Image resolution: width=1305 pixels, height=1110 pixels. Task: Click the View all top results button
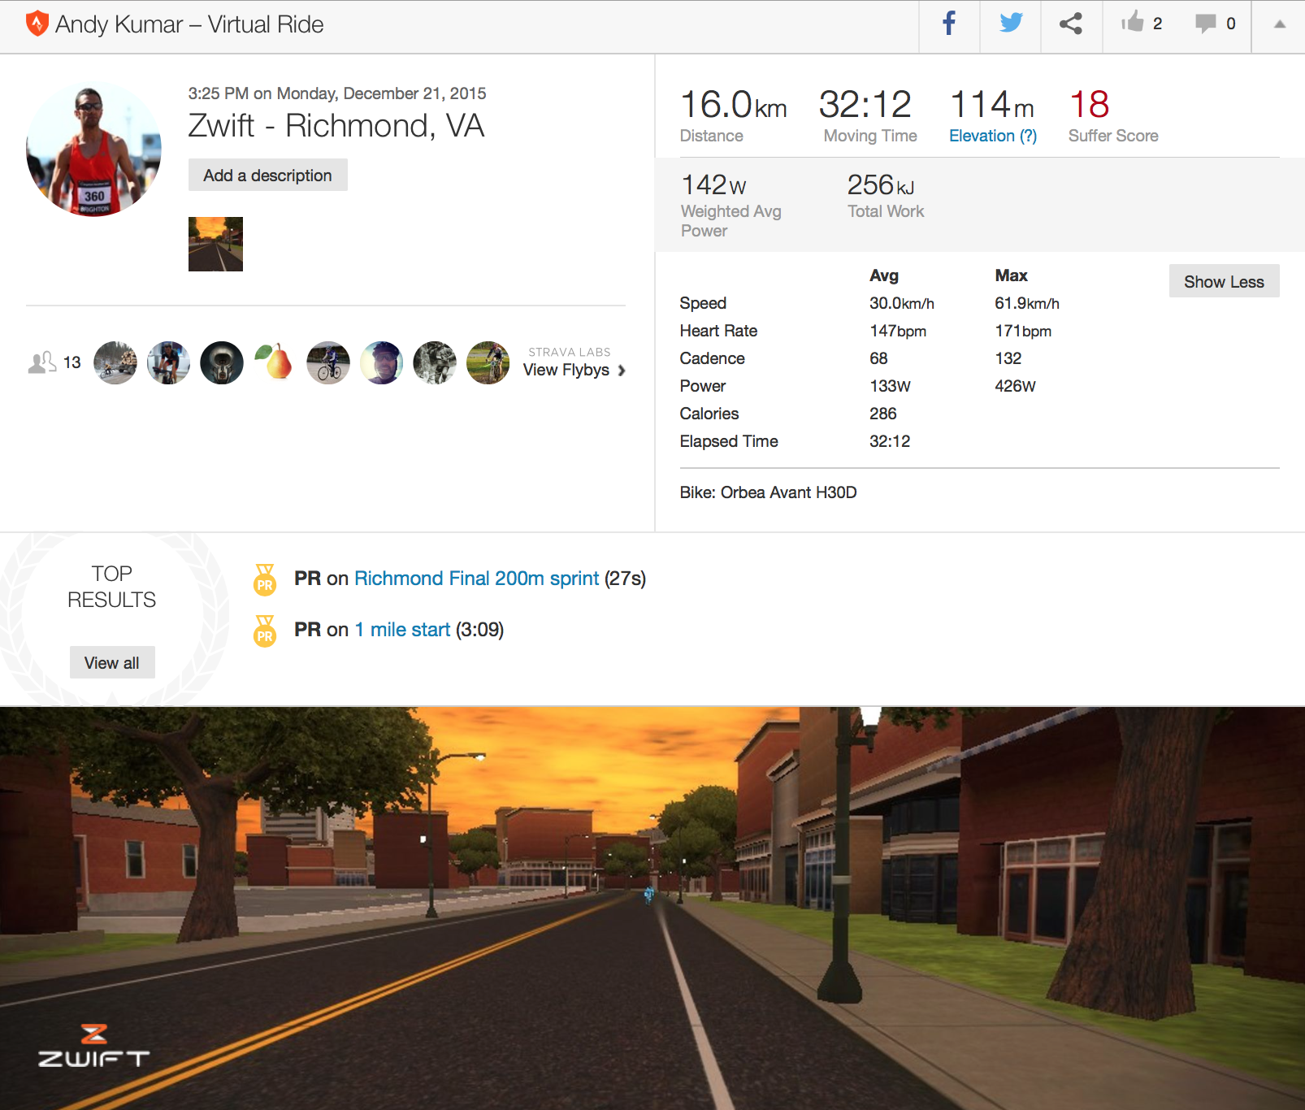coord(112,663)
